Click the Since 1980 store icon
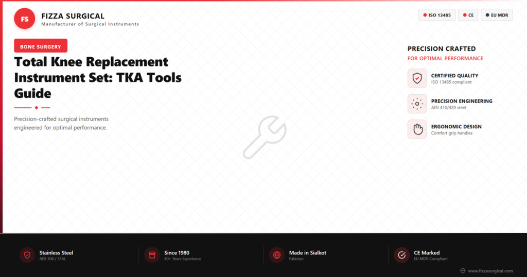Image resolution: width=527 pixels, height=277 pixels. coord(152,255)
